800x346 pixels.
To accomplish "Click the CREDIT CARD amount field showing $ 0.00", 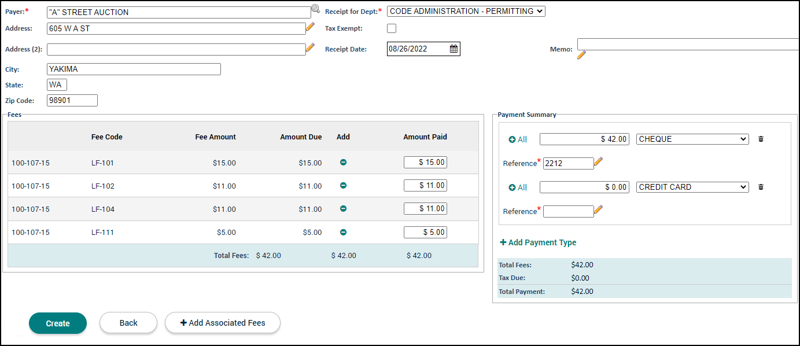I will [x=584, y=187].
